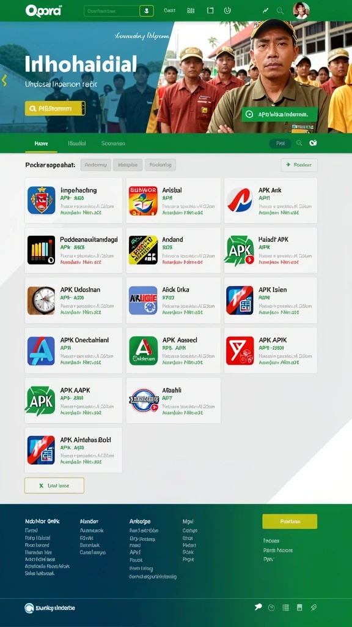Click the green APk Intaka hero button
This screenshot has height=627, width=352.
click(279, 115)
